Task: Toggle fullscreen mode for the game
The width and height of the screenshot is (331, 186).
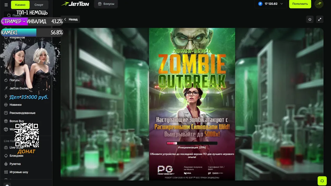Action: coord(320,19)
